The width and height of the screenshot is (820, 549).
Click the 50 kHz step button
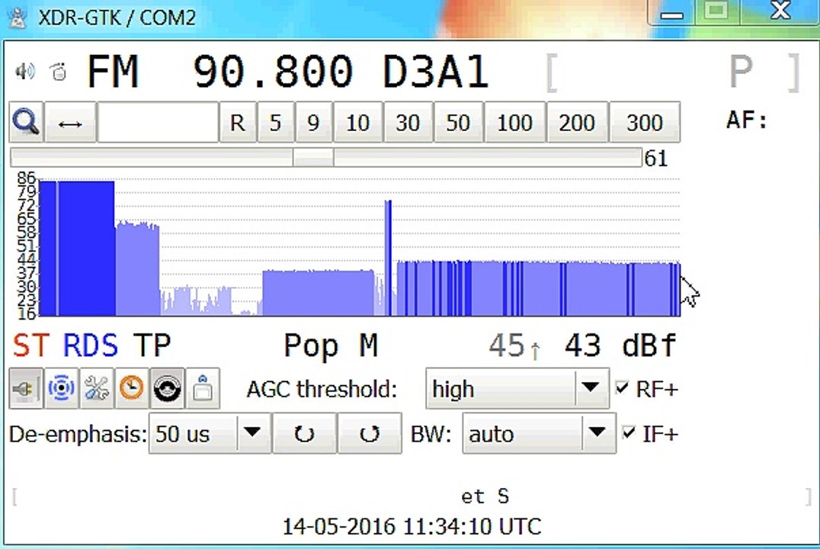(x=458, y=123)
